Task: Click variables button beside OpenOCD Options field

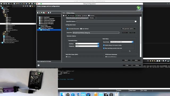Action: point(135,21)
